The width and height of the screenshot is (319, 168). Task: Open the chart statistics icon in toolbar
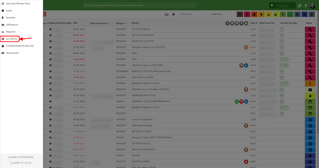coord(166,14)
